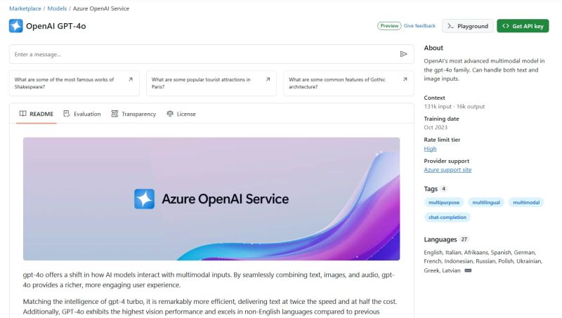Select the multilingual tag
562x318 pixels.
click(486, 202)
